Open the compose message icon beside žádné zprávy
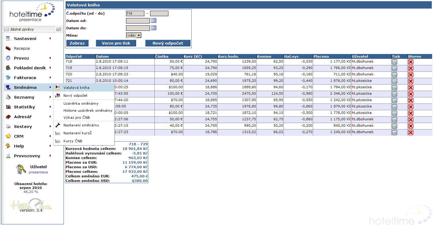 [58, 29]
